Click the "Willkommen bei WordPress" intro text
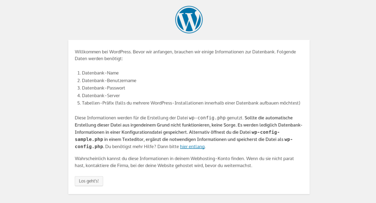Image resolution: width=376 pixels, height=203 pixels. tap(185, 55)
